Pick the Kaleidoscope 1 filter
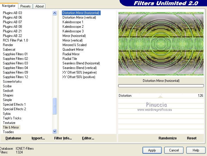Image resolution: width=207 pixels, height=156 pixels. (73, 22)
